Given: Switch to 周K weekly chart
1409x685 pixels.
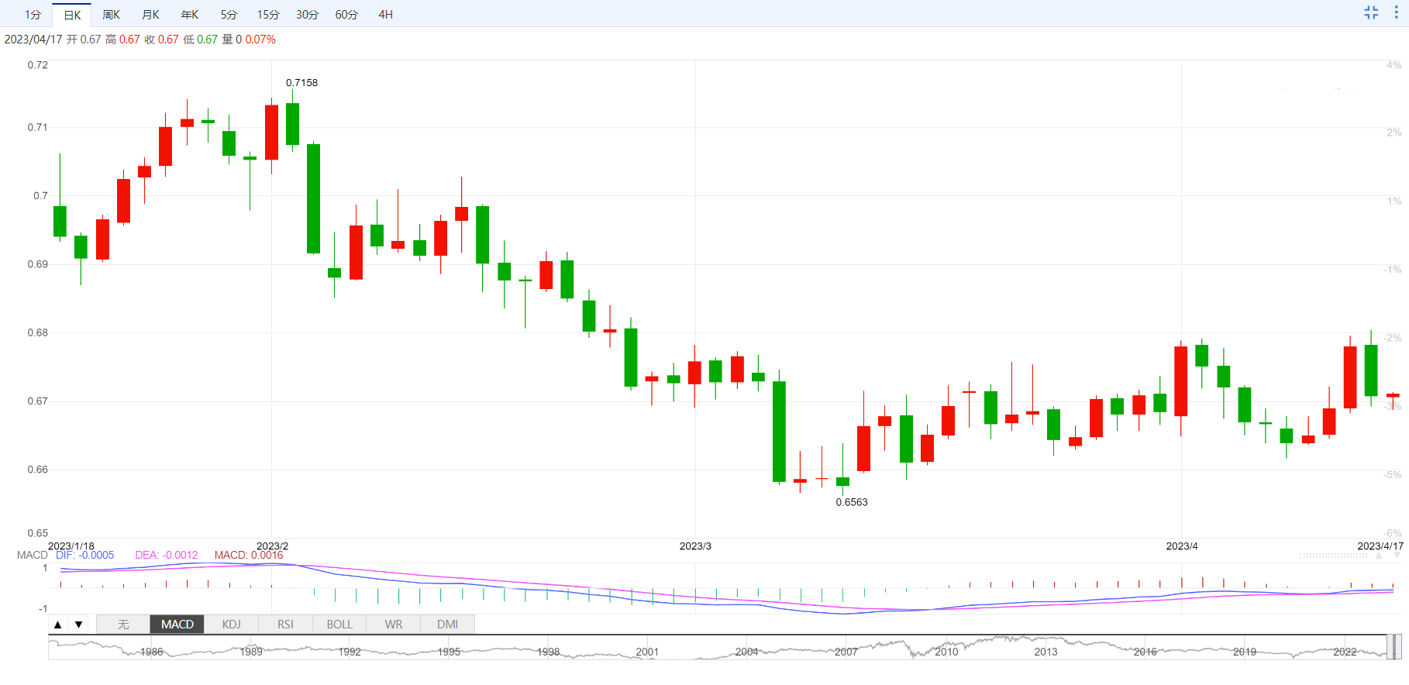Looking at the screenshot, I should pos(112,15).
